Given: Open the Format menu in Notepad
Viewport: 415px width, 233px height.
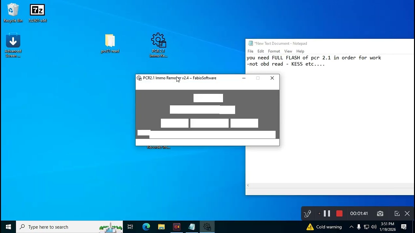Looking at the screenshot, I should pyautogui.click(x=274, y=51).
